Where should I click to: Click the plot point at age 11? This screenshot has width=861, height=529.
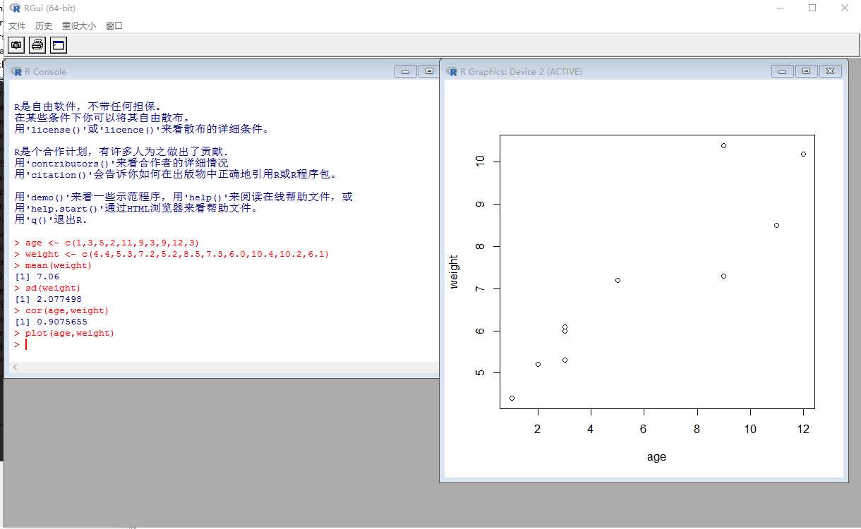click(776, 225)
